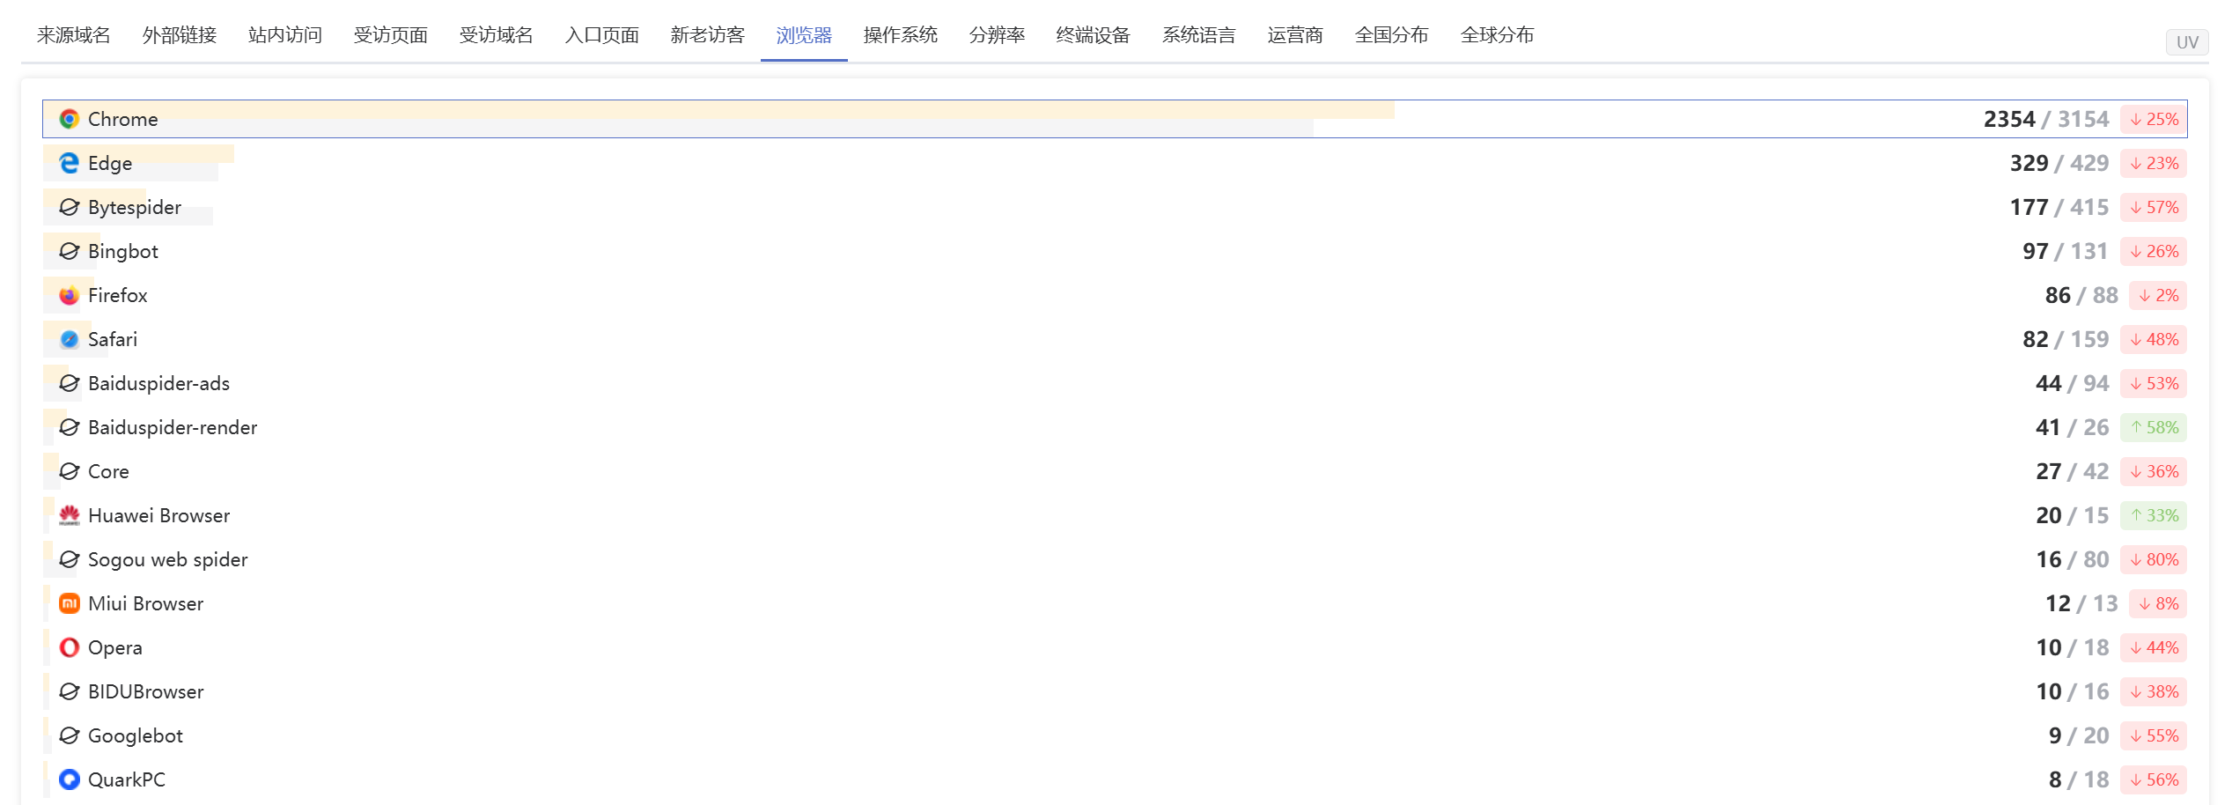Click the Bytespider 57% decrease badge
This screenshot has height=805, width=2232.
coord(2154,207)
